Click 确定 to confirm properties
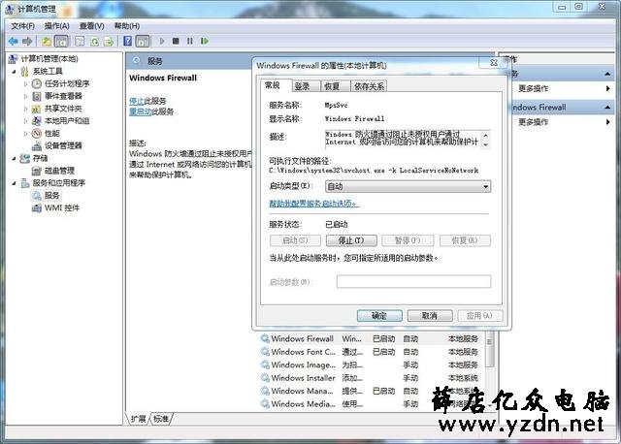621x444 pixels. [x=379, y=315]
